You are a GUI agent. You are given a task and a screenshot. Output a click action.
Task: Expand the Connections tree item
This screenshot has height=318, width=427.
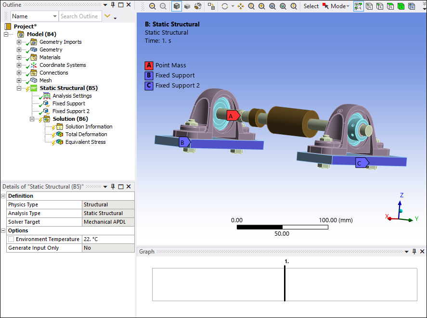pos(18,73)
